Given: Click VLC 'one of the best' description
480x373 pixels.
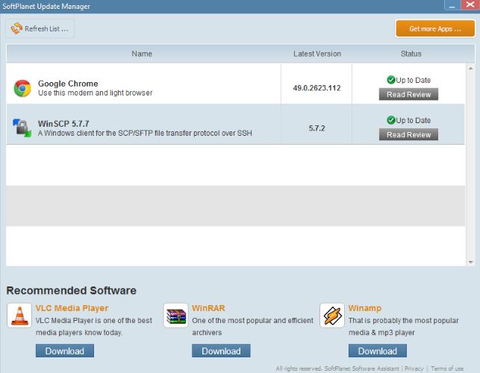Looking at the screenshot, I should pyautogui.click(x=93, y=326).
